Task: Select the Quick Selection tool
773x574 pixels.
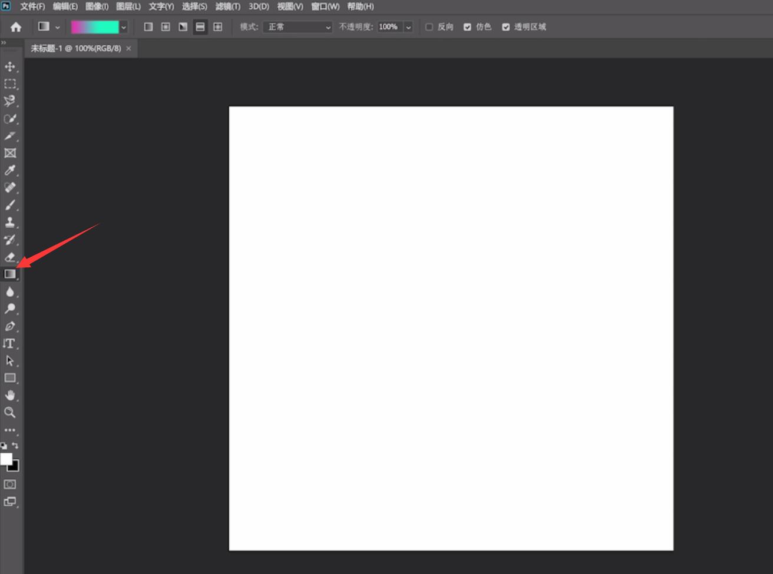Action: tap(10, 118)
